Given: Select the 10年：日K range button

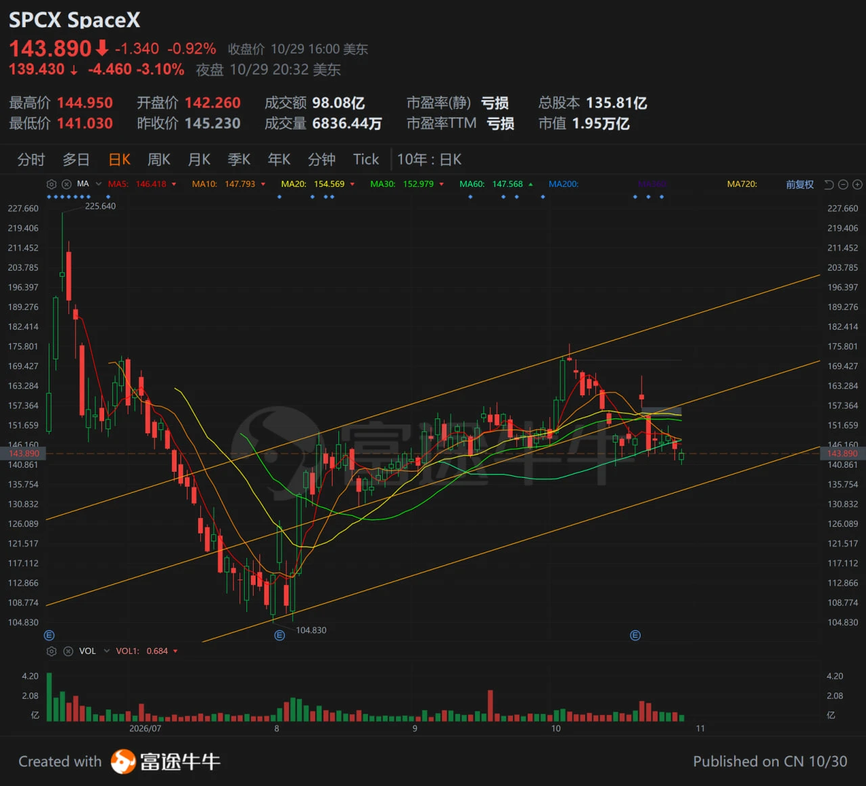Looking at the screenshot, I should tap(430, 160).
